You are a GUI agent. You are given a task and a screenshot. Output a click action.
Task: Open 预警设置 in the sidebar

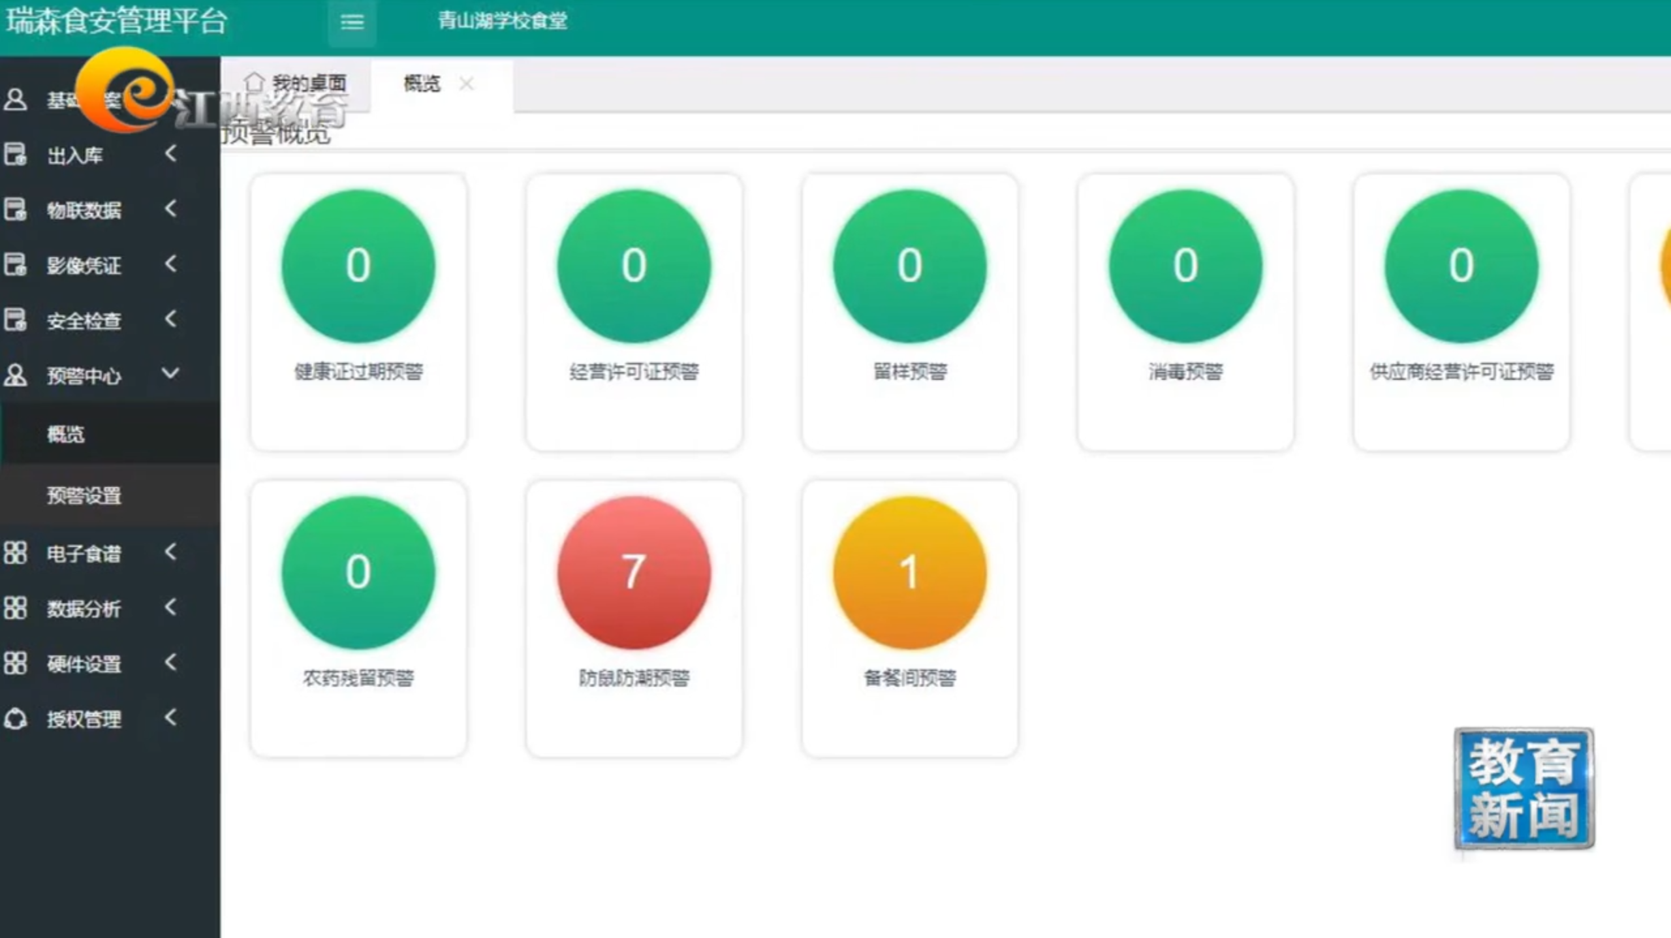84,495
